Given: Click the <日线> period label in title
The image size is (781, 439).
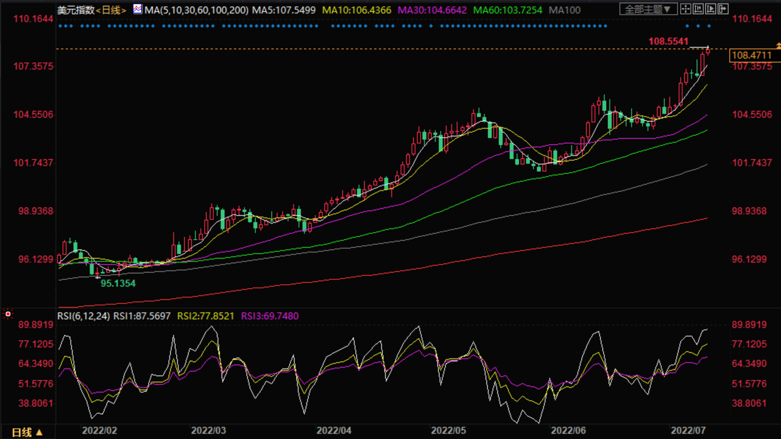Looking at the screenshot, I should [x=111, y=10].
